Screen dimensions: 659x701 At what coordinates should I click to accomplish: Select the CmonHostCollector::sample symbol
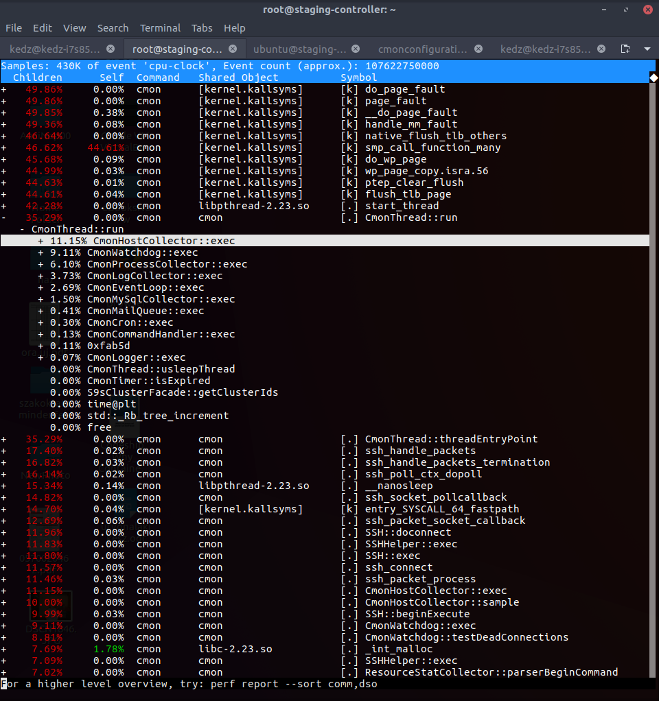tap(442, 602)
